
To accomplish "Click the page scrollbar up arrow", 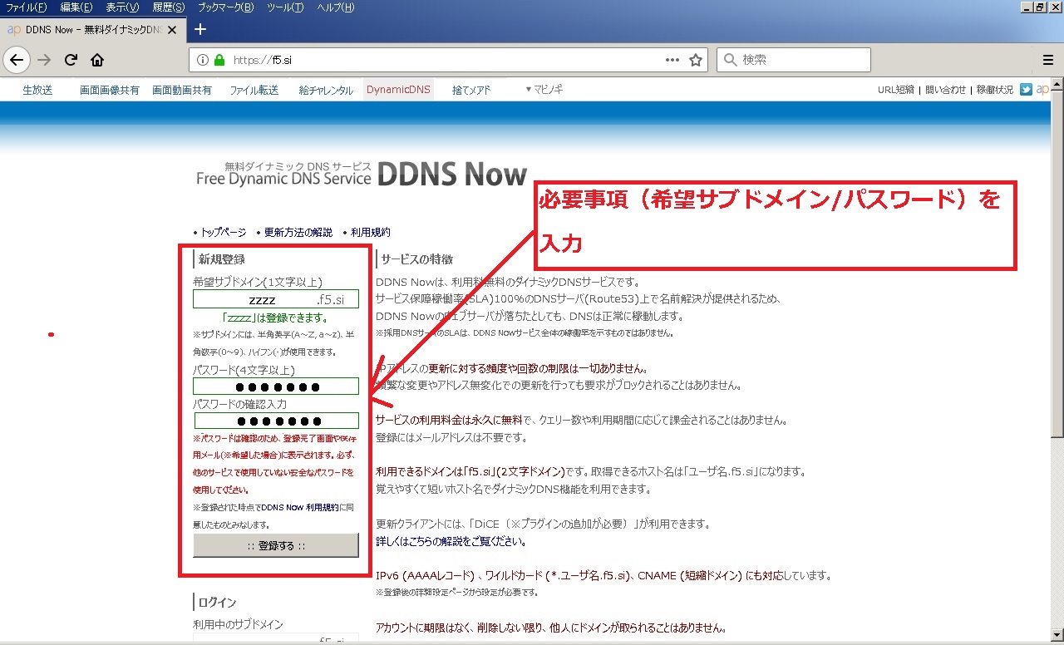I will [x=1057, y=86].
